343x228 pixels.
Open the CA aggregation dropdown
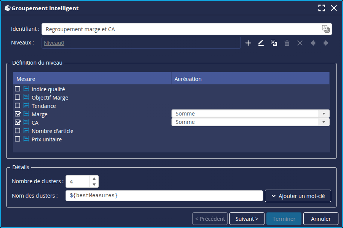tap(324, 122)
